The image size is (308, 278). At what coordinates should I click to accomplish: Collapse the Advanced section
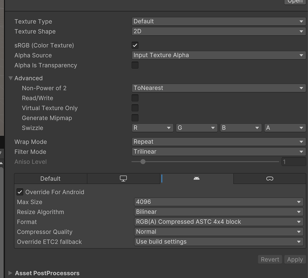11,78
